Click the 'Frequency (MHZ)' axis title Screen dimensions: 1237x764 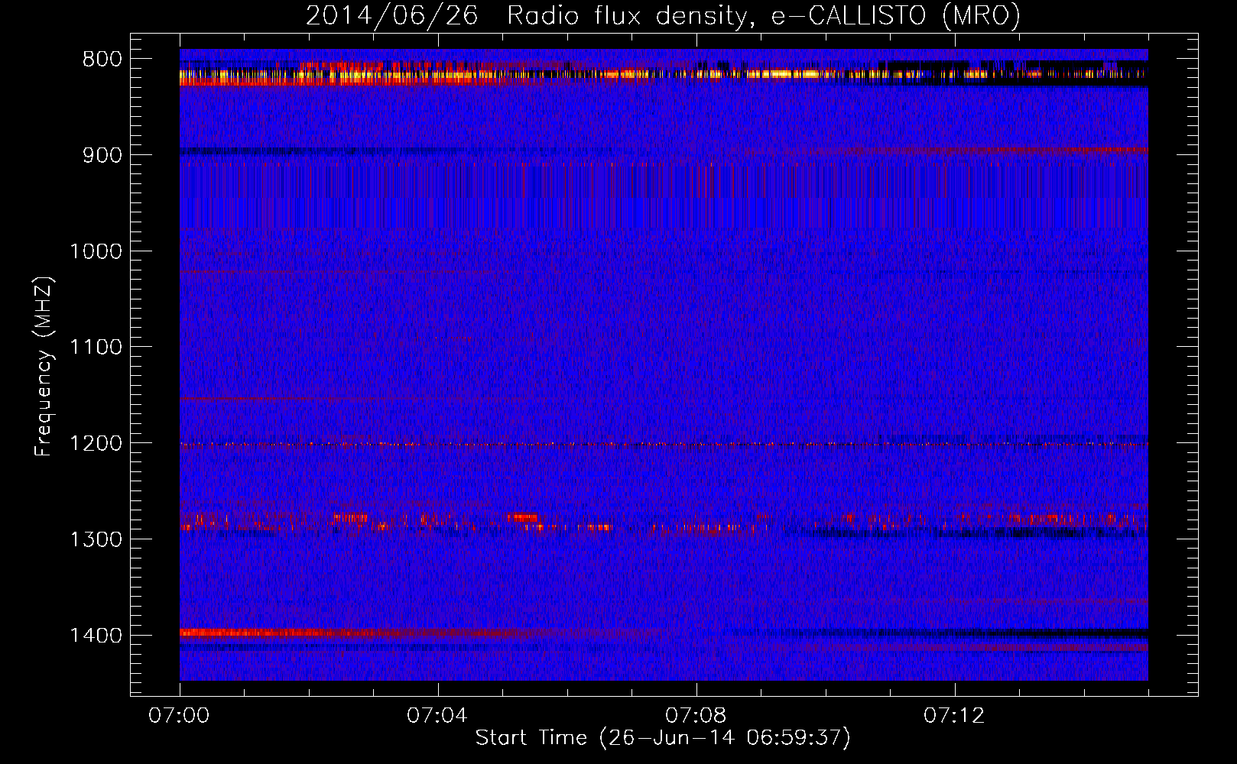click(44, 366)
